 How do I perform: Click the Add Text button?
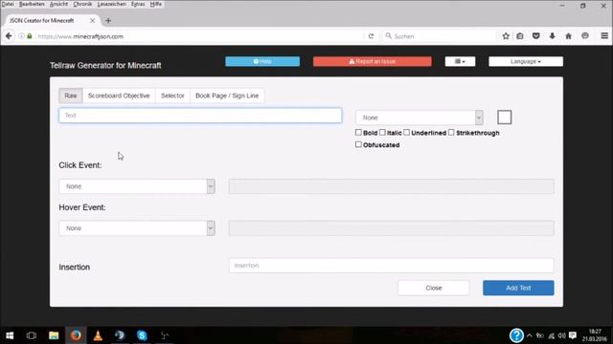[518, 288]
